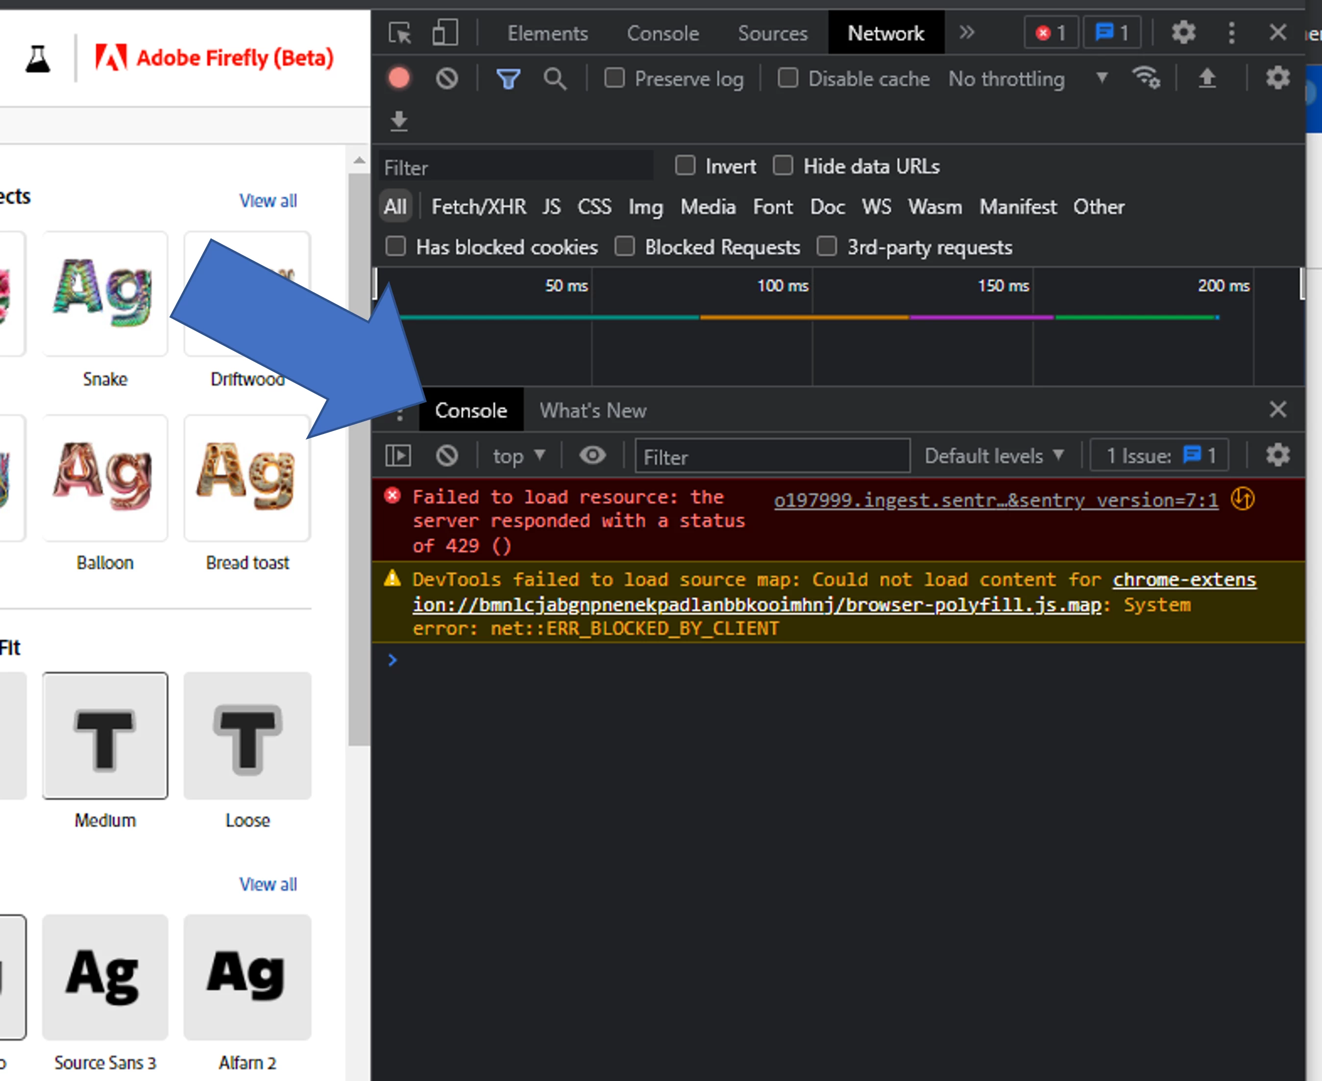This screenshot has height=1081, width=1322.
Task: Expand the Default levels dropdown
Action: [994, 456]
